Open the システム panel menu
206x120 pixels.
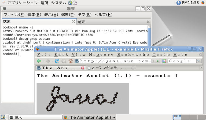[x=58, y=3]
